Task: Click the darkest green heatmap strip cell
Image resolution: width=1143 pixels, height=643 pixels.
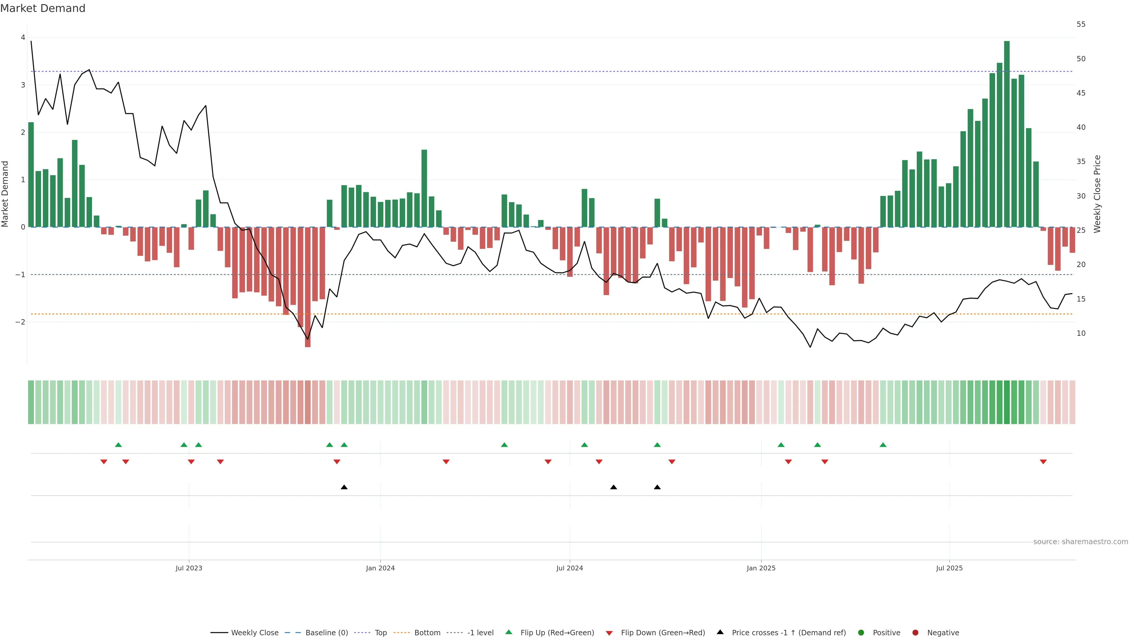Action: [1007, 402]
